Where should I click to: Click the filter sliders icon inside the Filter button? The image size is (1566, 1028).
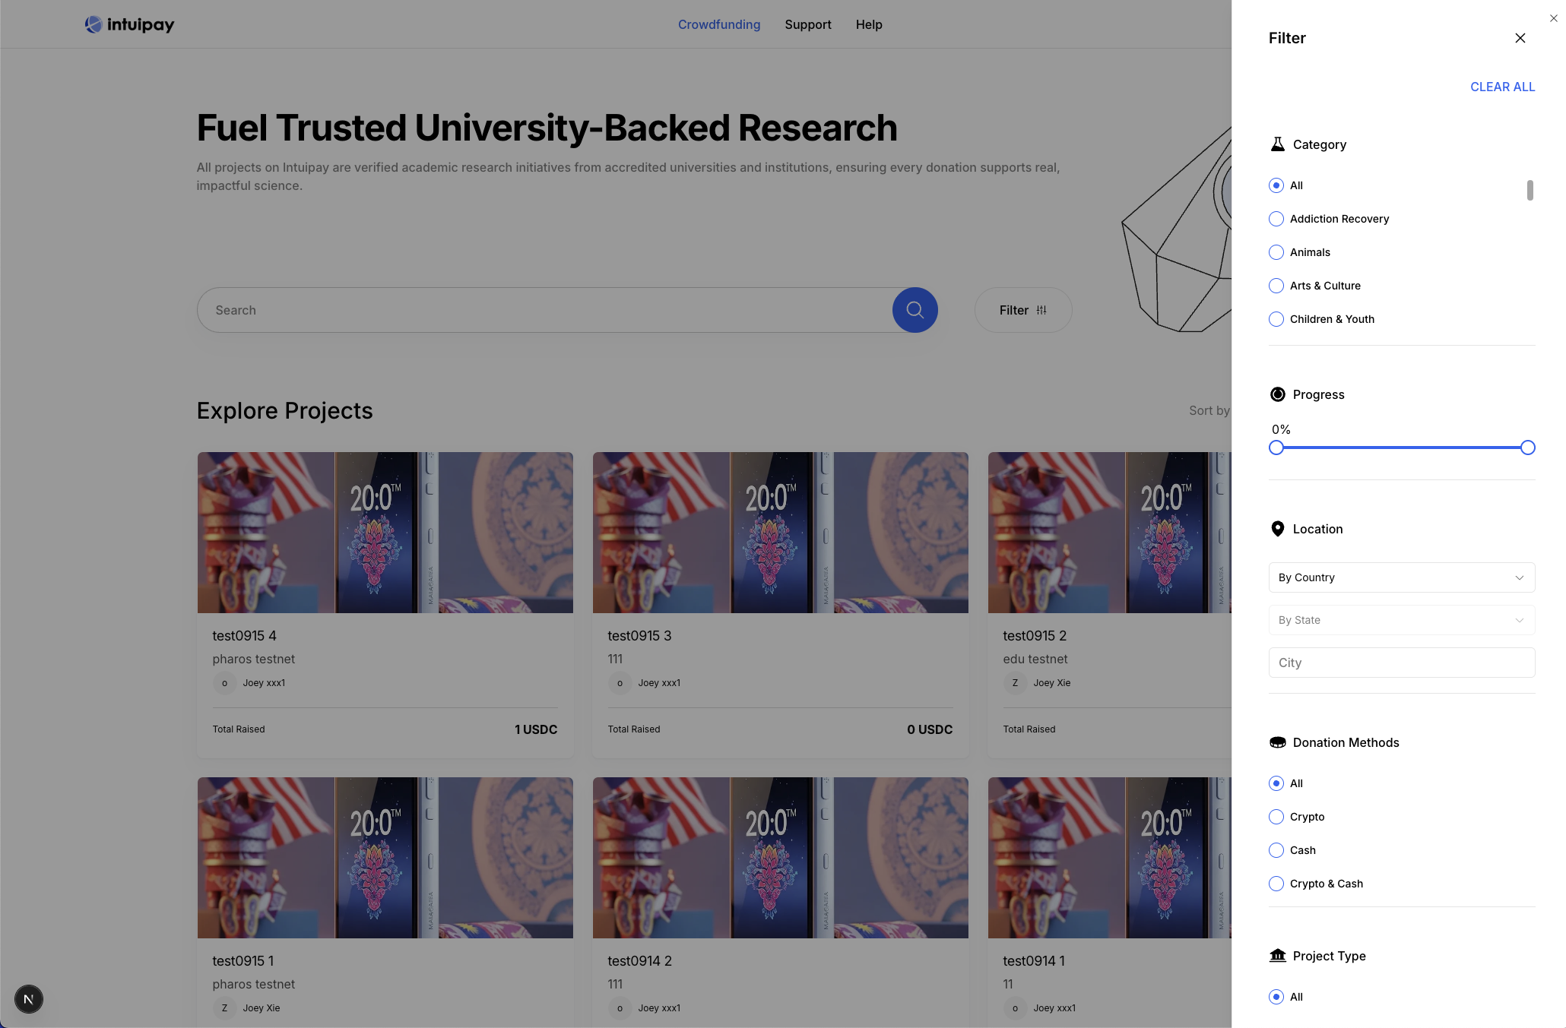(x=1043, y=310)
